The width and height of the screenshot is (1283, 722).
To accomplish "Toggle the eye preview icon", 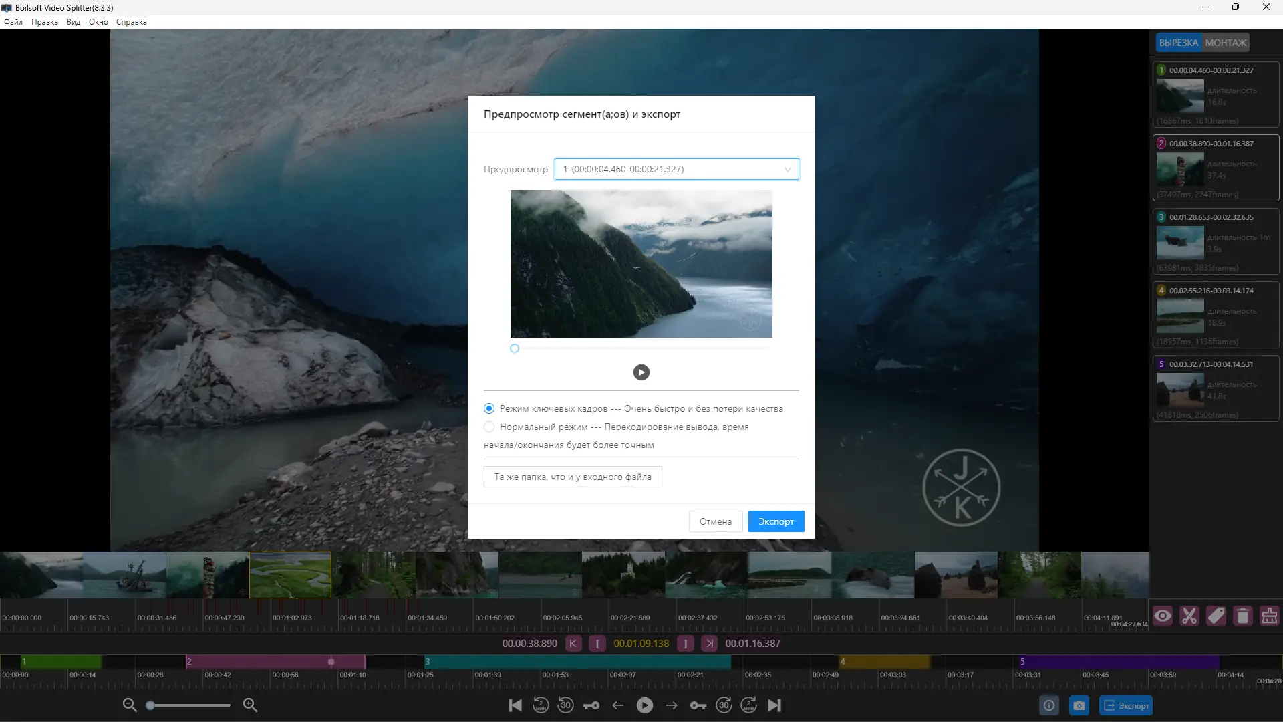I will pyautogui.click(x=1163, y=616).
